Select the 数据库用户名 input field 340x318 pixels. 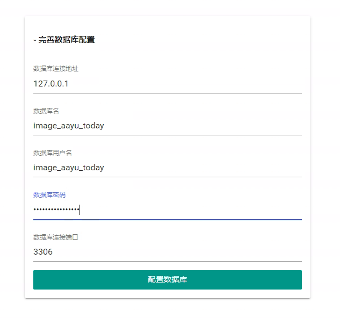click(167, 168)
